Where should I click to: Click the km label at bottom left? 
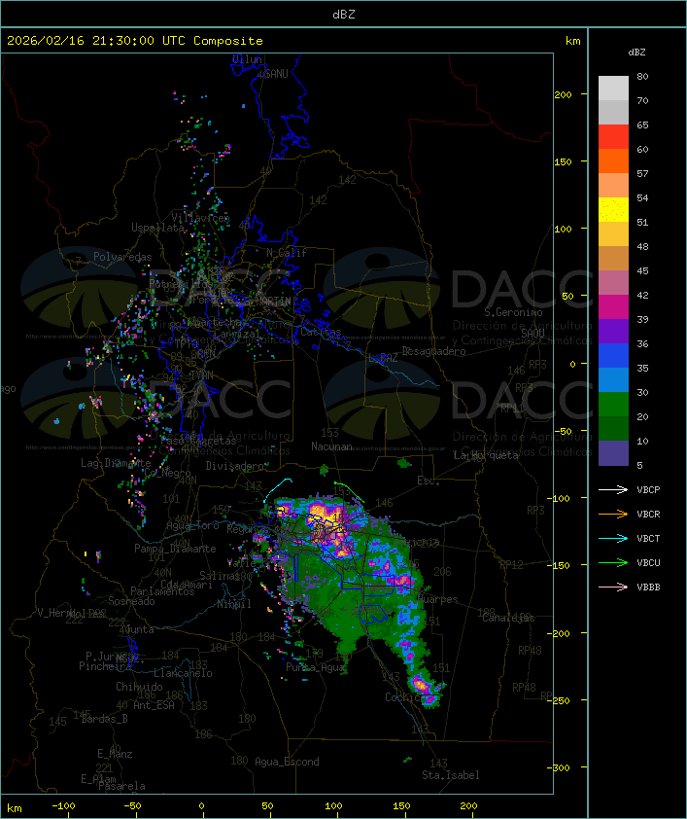tap(14, 808)
